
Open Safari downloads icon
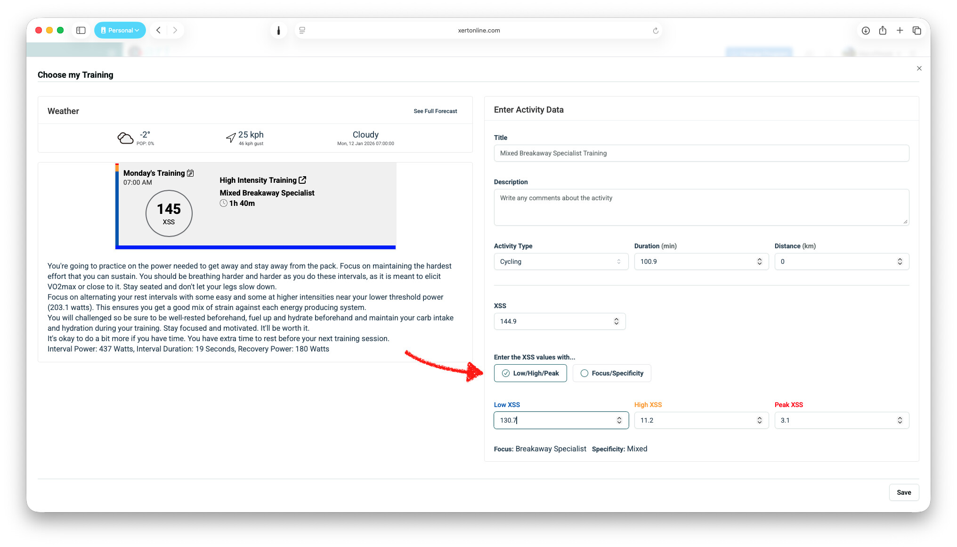click(x=866, y=30)
